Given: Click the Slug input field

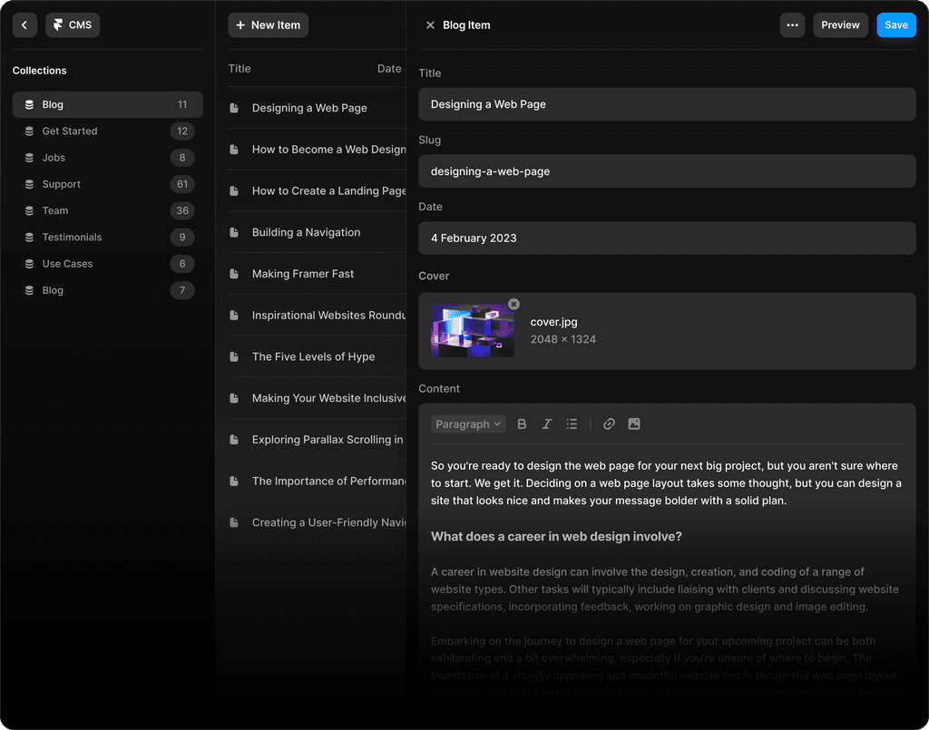Looking at the screenshot, I should (x=667, y=171).
